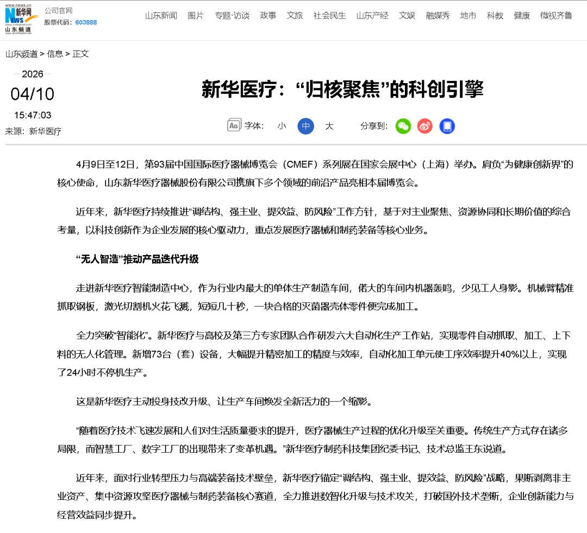The image size is (587, 533).
Task: Click the article headline 新华医疗
Action: 342,90
